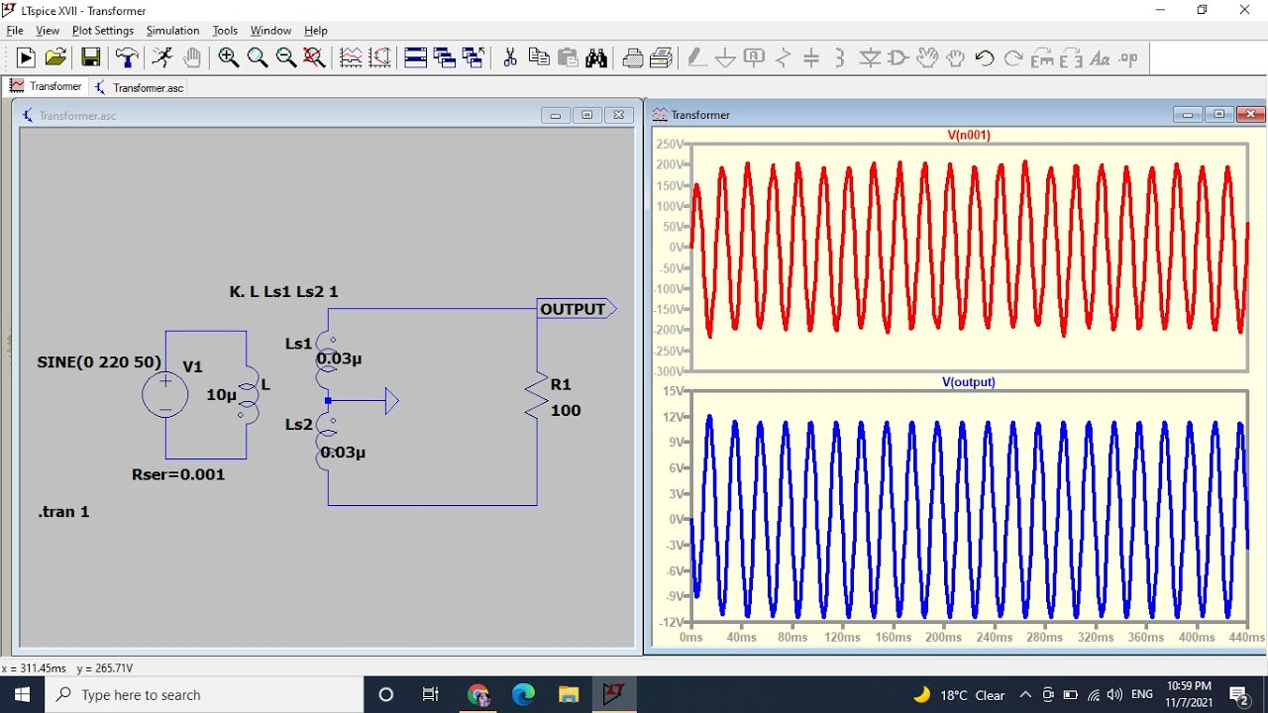Create a new schematic from the toolbar
The height and width of the screenshot is (713, 1268).
(26, 57)
